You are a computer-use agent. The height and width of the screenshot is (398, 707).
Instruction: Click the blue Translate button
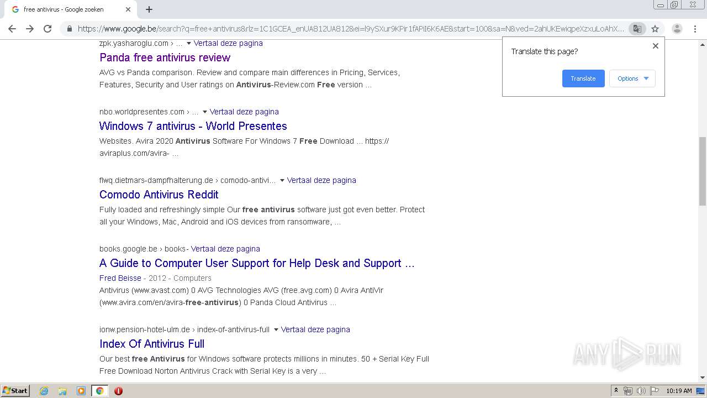(583, 78)
